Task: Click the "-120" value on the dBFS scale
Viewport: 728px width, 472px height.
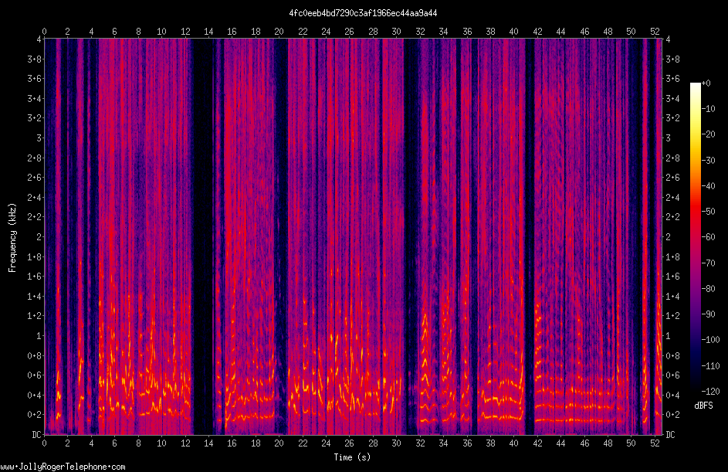Action: point(710,391)
